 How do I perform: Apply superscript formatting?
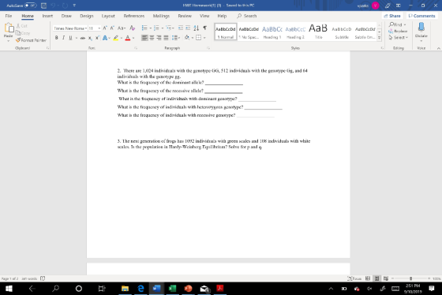point(97,38)
